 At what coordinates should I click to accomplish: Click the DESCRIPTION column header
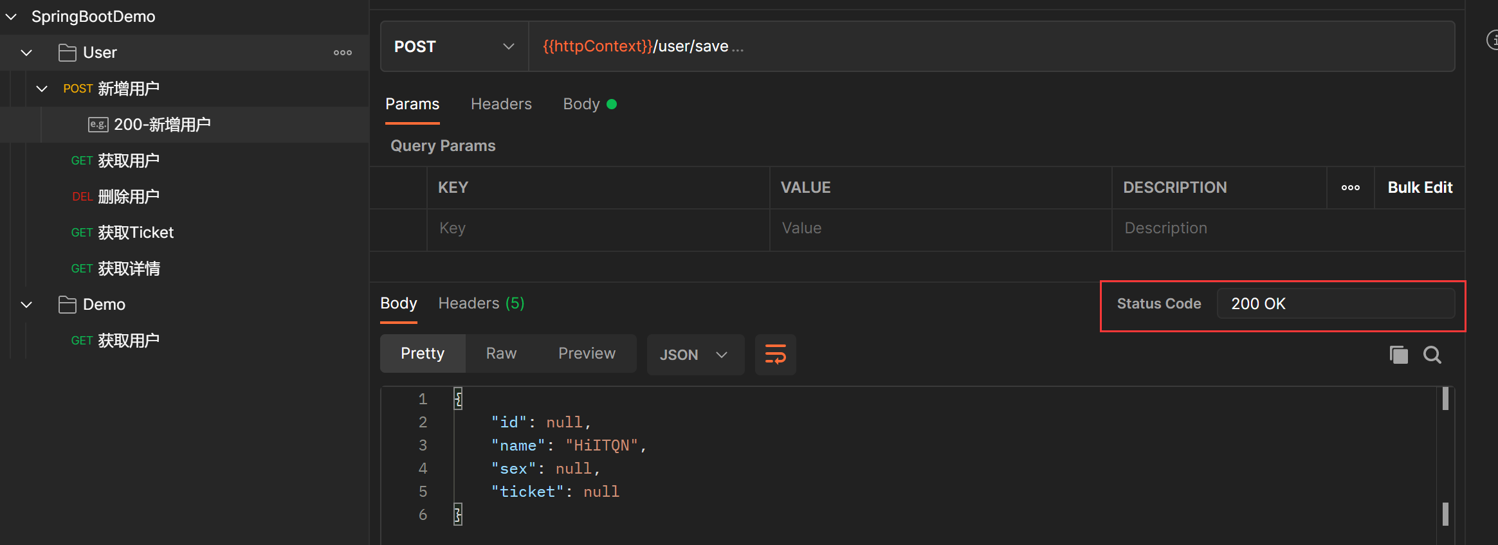1219,188
